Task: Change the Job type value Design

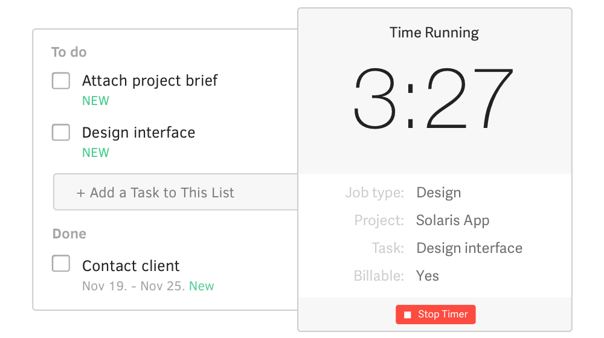Action: [439, 193]
